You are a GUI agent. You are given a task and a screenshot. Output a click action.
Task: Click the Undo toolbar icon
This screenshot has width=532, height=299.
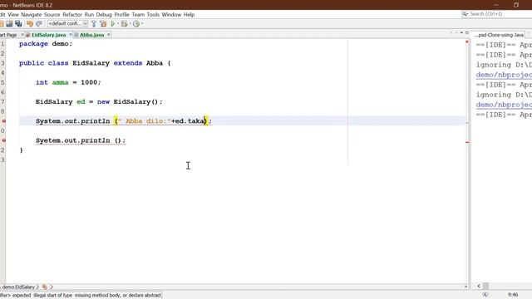(x=30, y=24)
